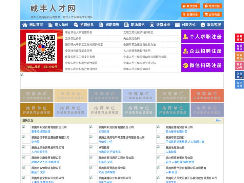Open company 湖北绍英商贸有限公司
The height and width of the screenshot is (183, 244).
[179, 158]
